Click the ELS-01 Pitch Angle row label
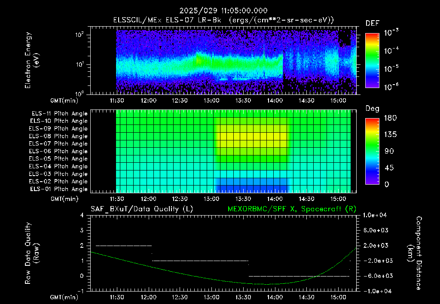The width and height of the screenshot is (440, 304). tap(59, 189)
